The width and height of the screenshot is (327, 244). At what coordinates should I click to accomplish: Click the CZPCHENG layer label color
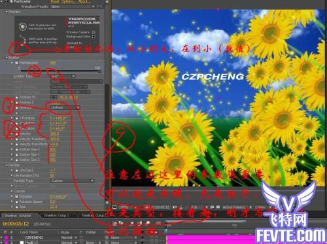pyautogui.click(x=7, y=237)
